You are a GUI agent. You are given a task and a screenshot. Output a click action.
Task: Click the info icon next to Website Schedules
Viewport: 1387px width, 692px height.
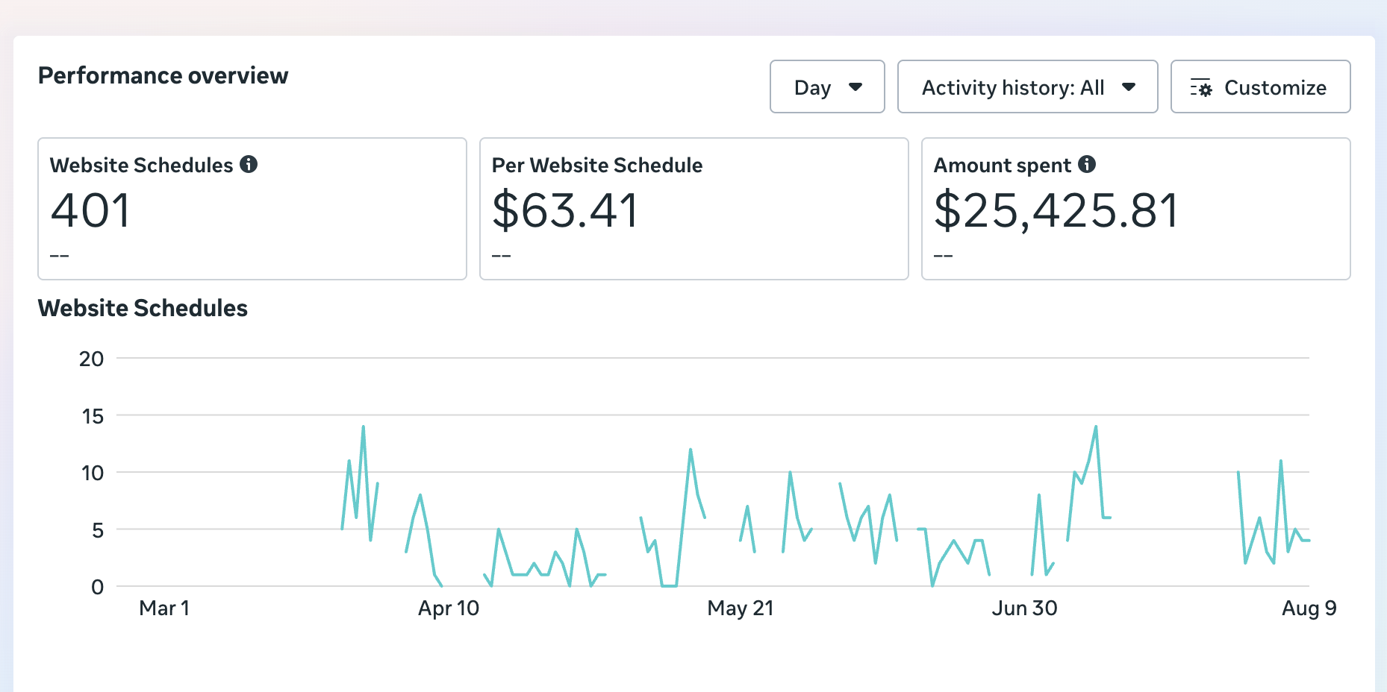coord(249,164)
